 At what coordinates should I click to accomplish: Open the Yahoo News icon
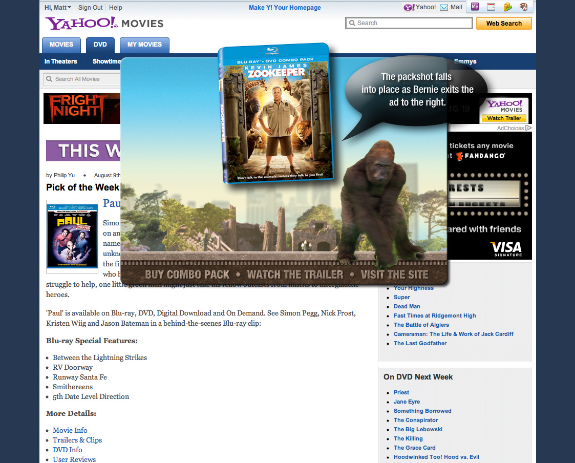coord(491,7)
